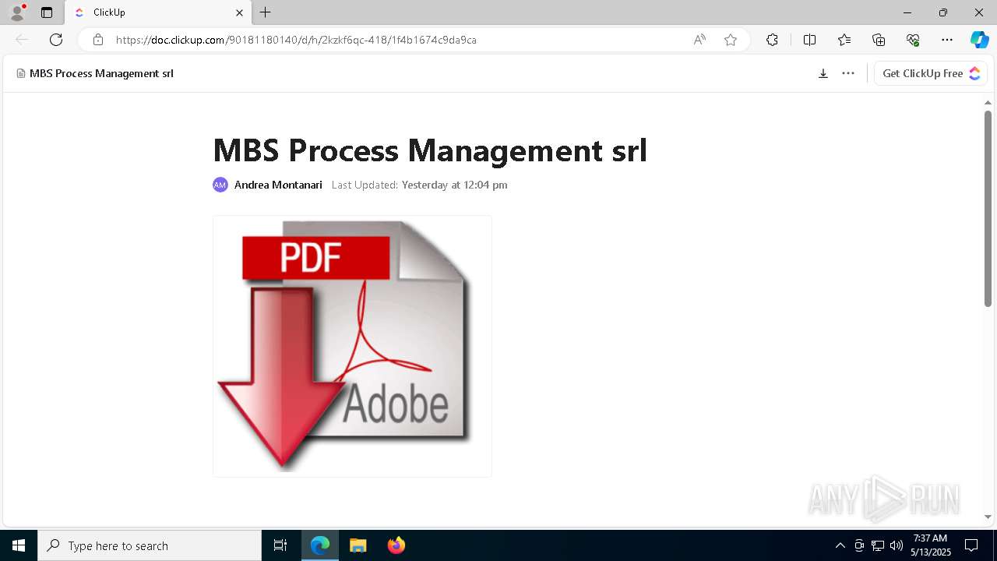Image resolution: width=997 pixels, height=561 pixels.
Task: Open the volume control tray icon
Action: click(x=897, y=545)
